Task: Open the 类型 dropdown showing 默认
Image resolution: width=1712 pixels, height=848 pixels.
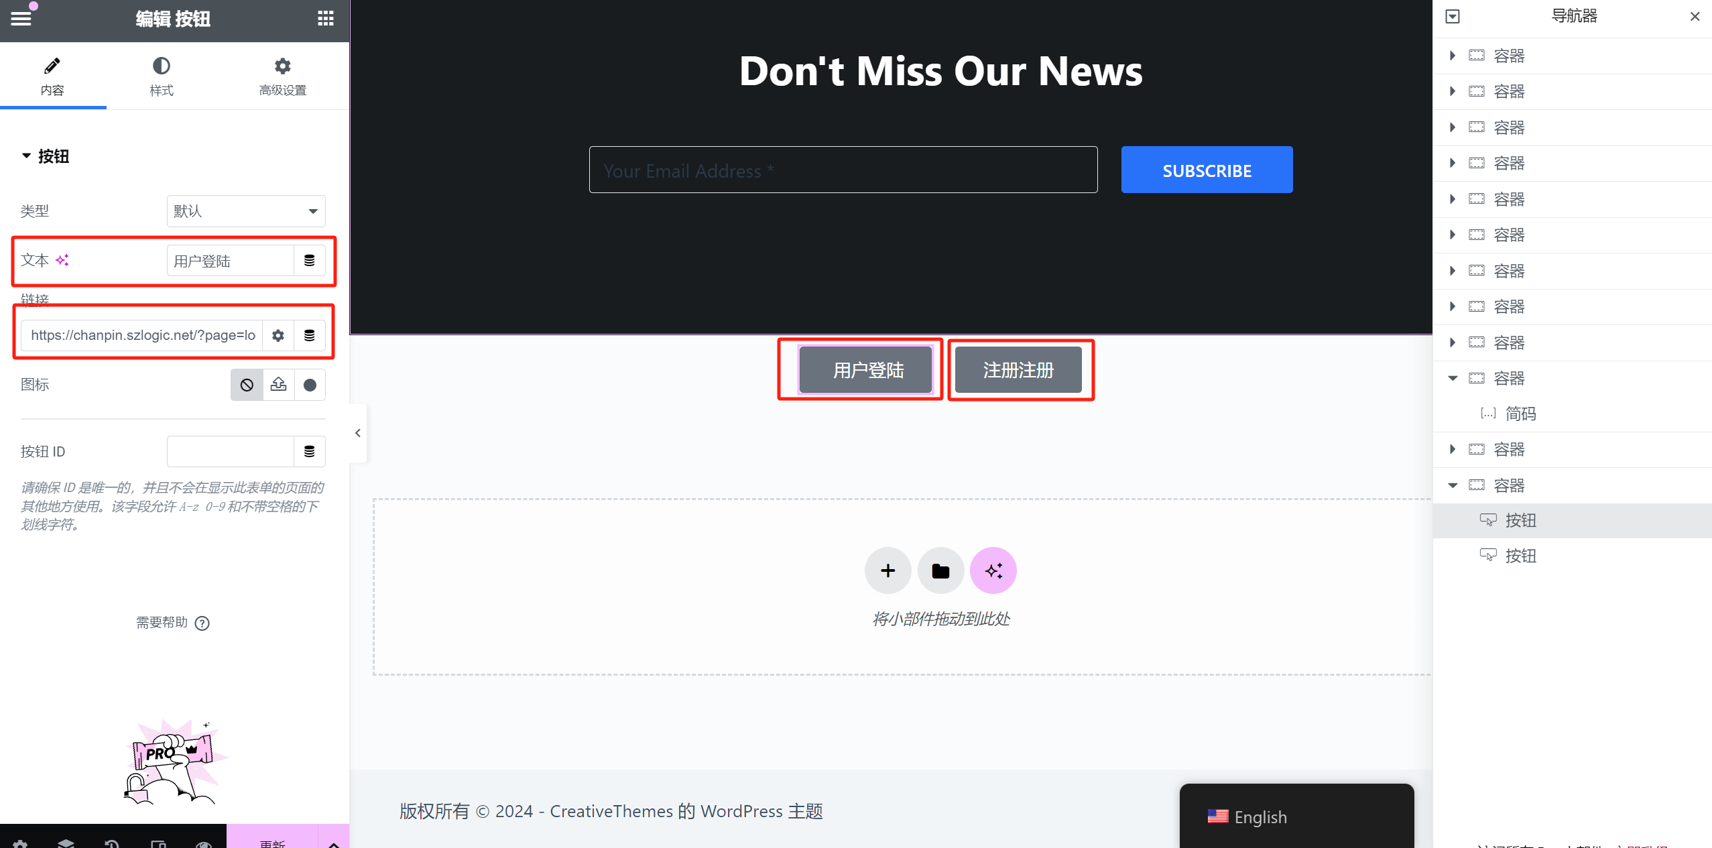Action: coord(246,211)
